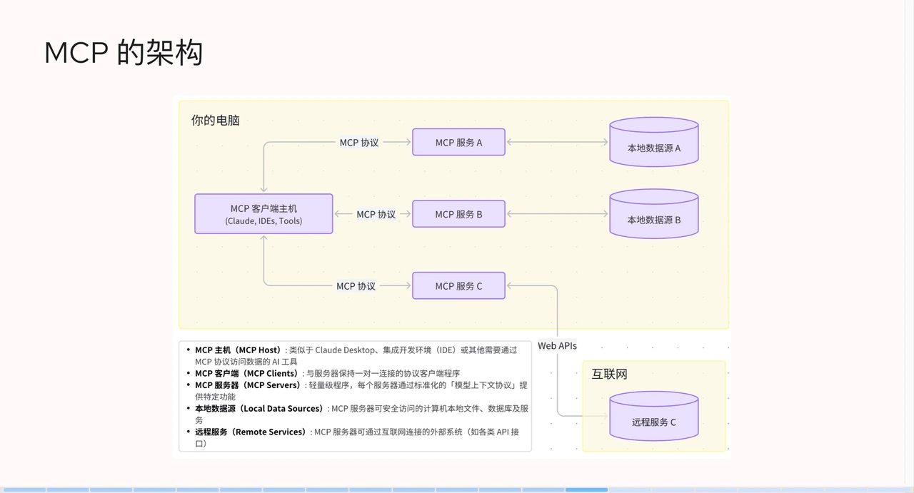Screen dimensions: 914x493
Task: Click the "MCP 服务 C" box
Action: click(x=458, y=285)
